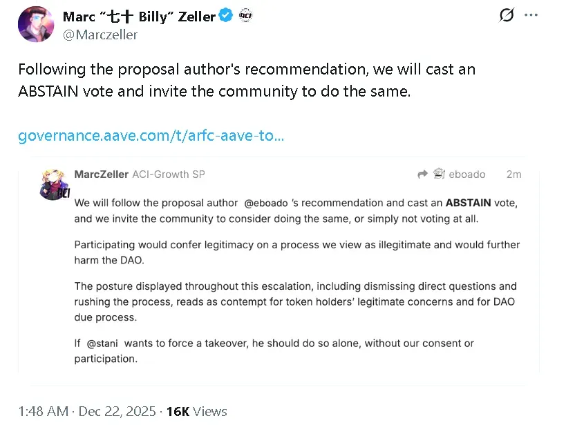The width and height of the screenshot is (575, 438).
Task: Open the governance.aave.com link
Action: tap(151, 135)
